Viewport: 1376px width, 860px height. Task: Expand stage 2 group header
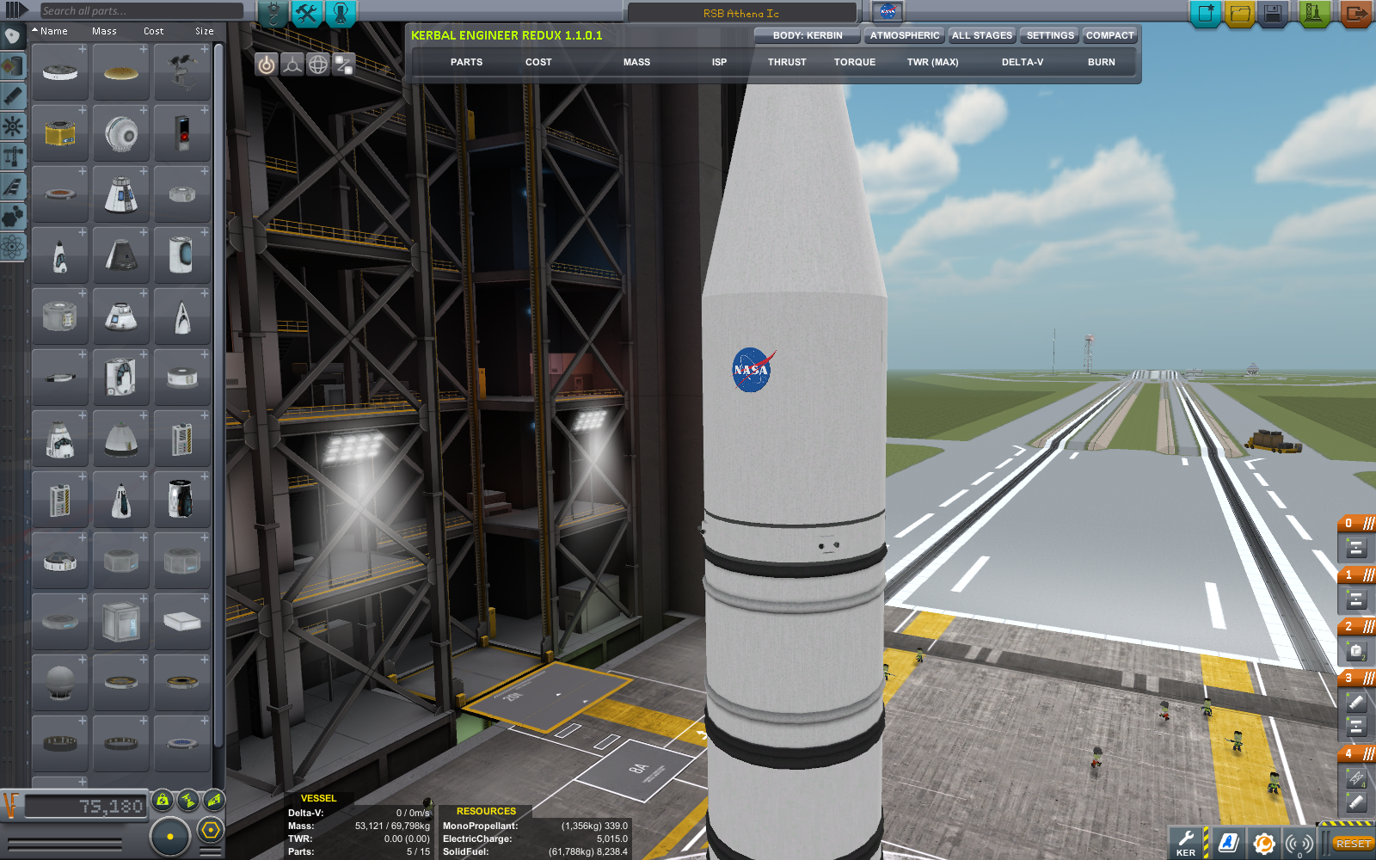pos(1357,626)
